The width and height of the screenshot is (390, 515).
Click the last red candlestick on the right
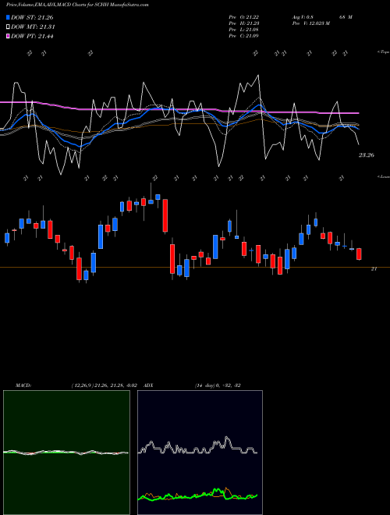coord(359,254)
